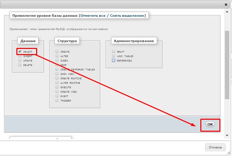This screenshot has height=156, width=232.
Task: Check the INDEX privilege checkbox
Action: point(57,61)
